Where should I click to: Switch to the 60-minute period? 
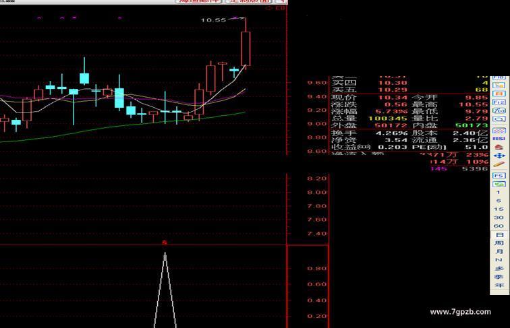pos(499,226)
